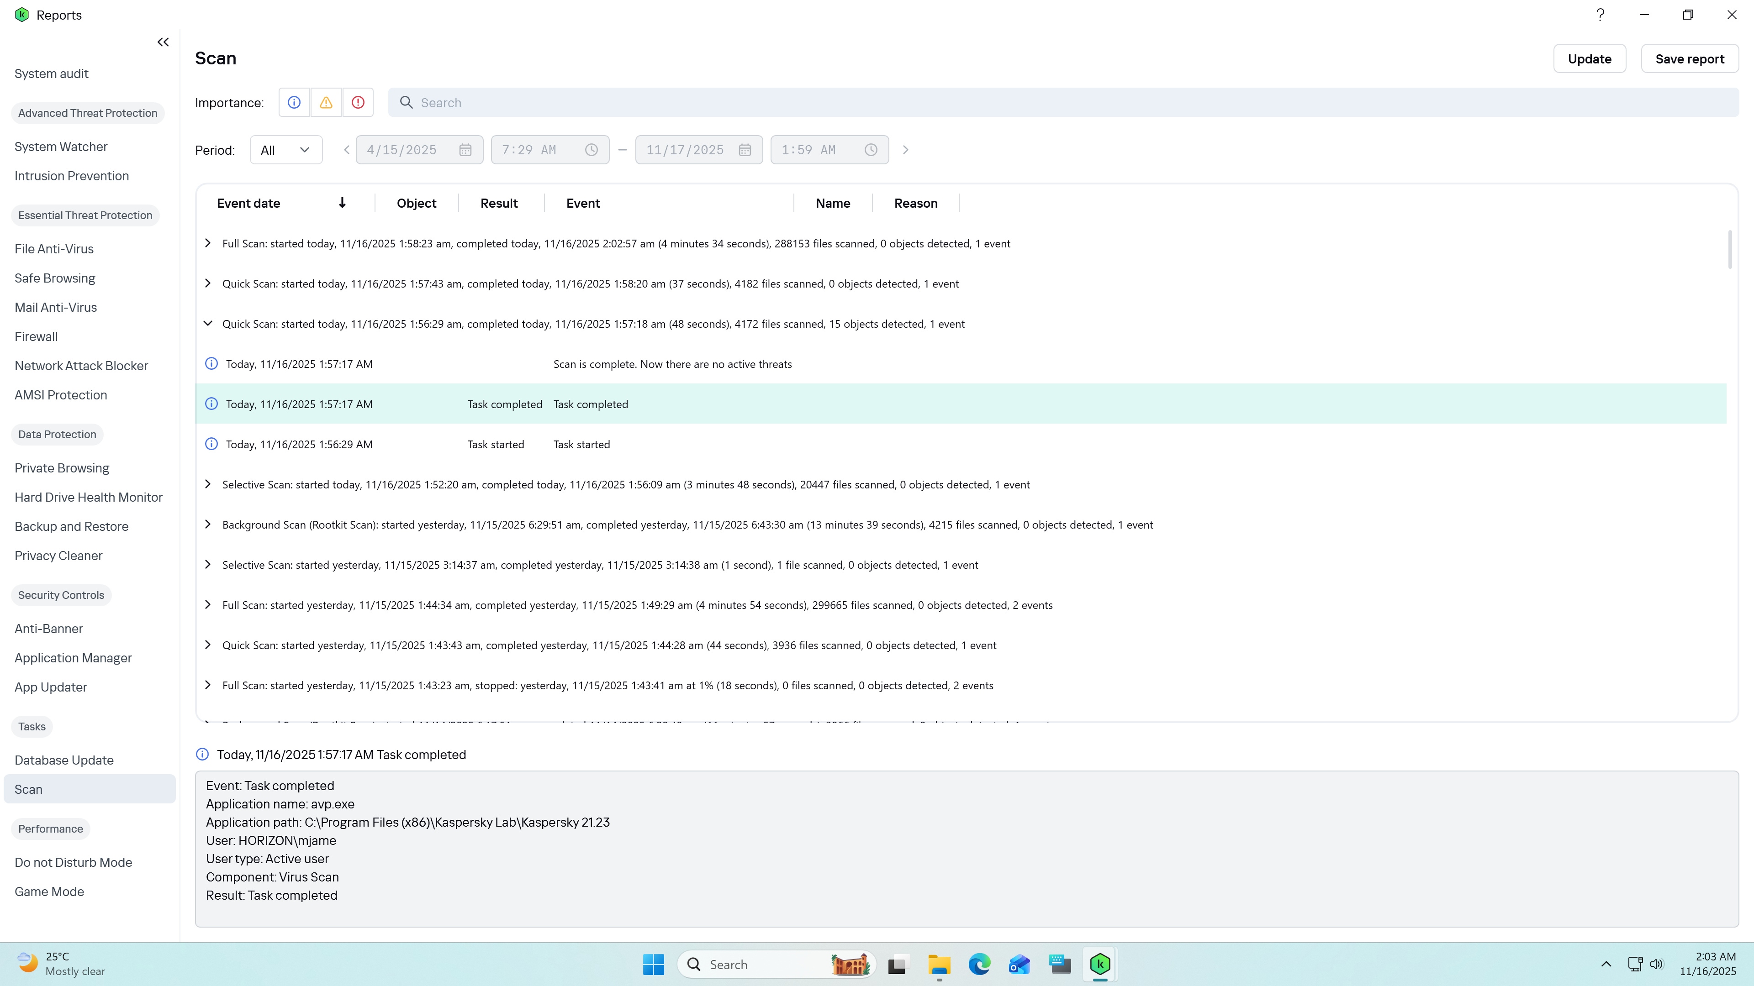Open Intrusion Prevention report

tap(72, 176)
